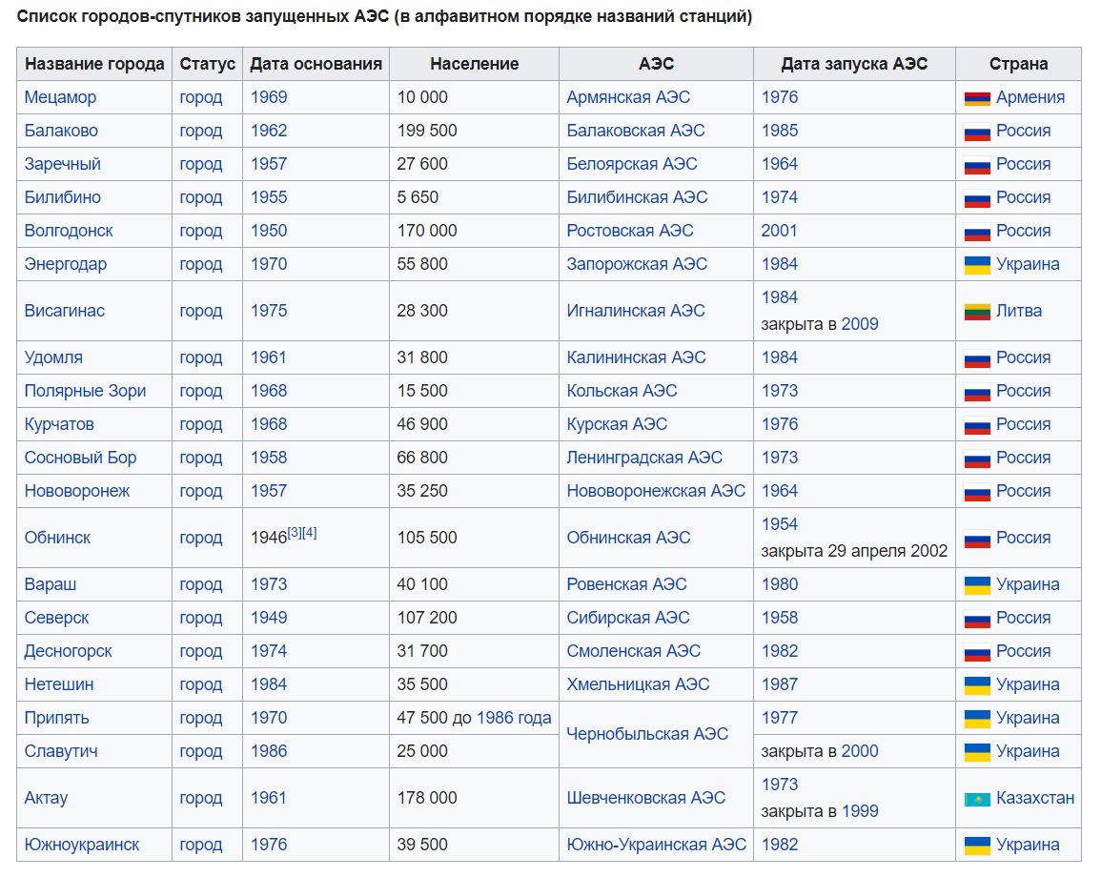Open the Заречный city link

63,164
